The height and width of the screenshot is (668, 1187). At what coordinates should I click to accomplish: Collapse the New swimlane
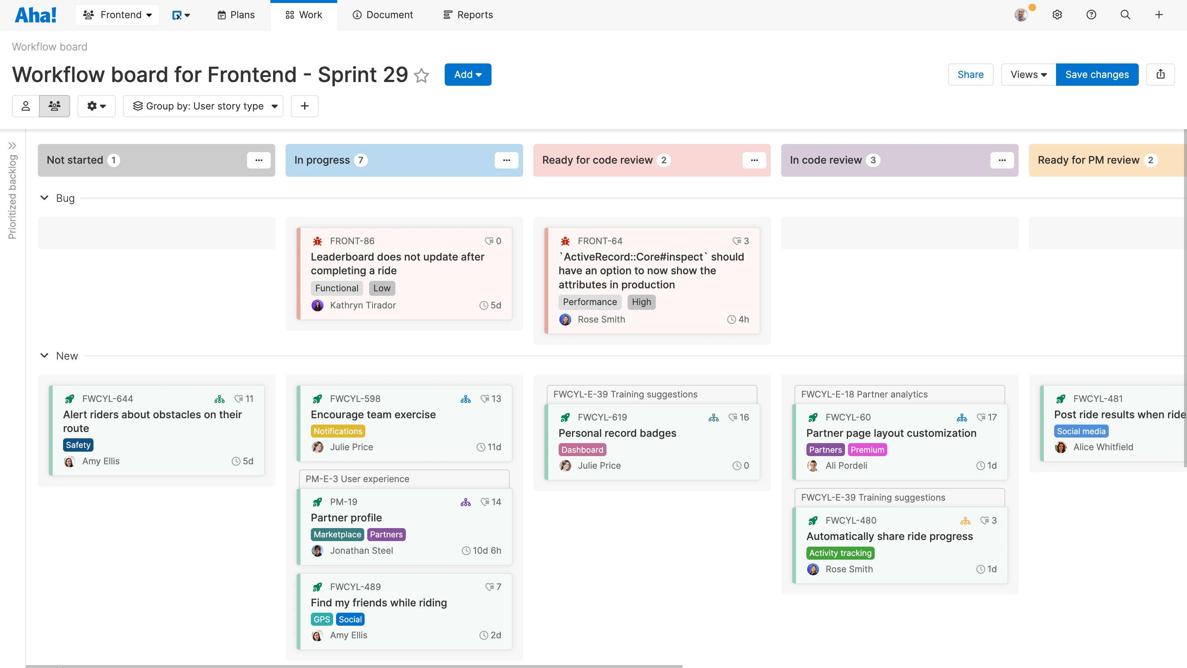coord(44,356)
